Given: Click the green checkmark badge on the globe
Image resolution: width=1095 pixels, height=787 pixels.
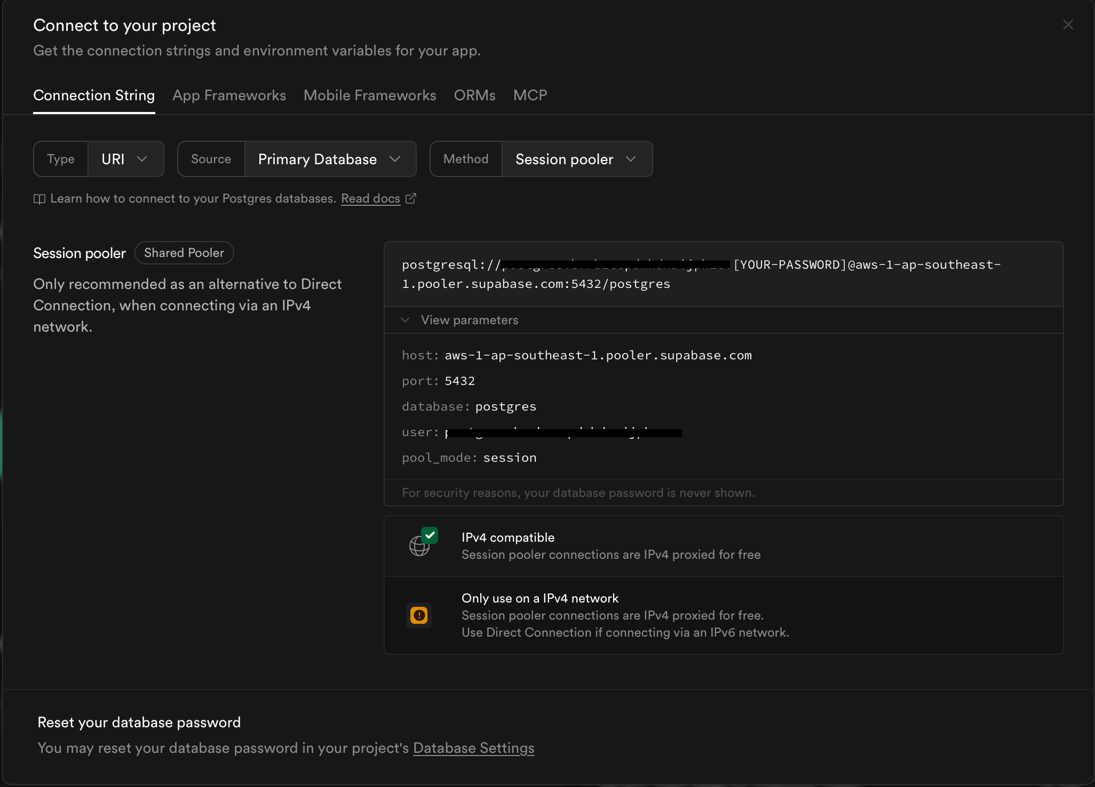Looking at the screenshot, I should pyautogui.click(x=430, y=535).
